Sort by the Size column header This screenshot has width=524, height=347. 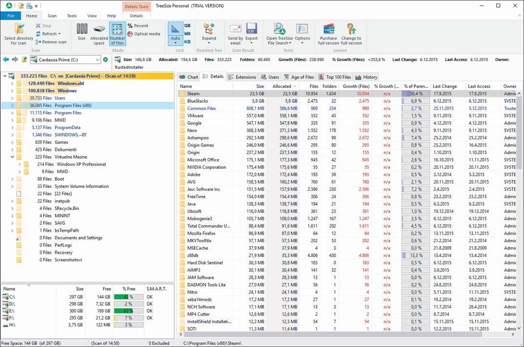tap(250, 86)
